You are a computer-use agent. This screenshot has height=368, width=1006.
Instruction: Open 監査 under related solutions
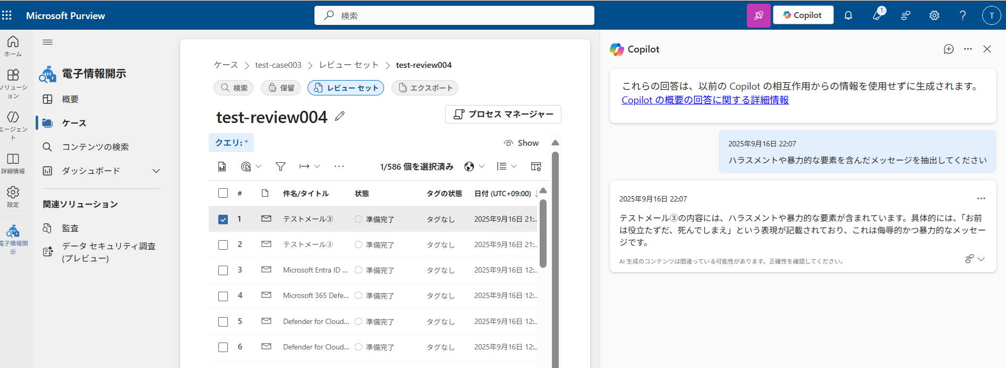pos(70,228)
